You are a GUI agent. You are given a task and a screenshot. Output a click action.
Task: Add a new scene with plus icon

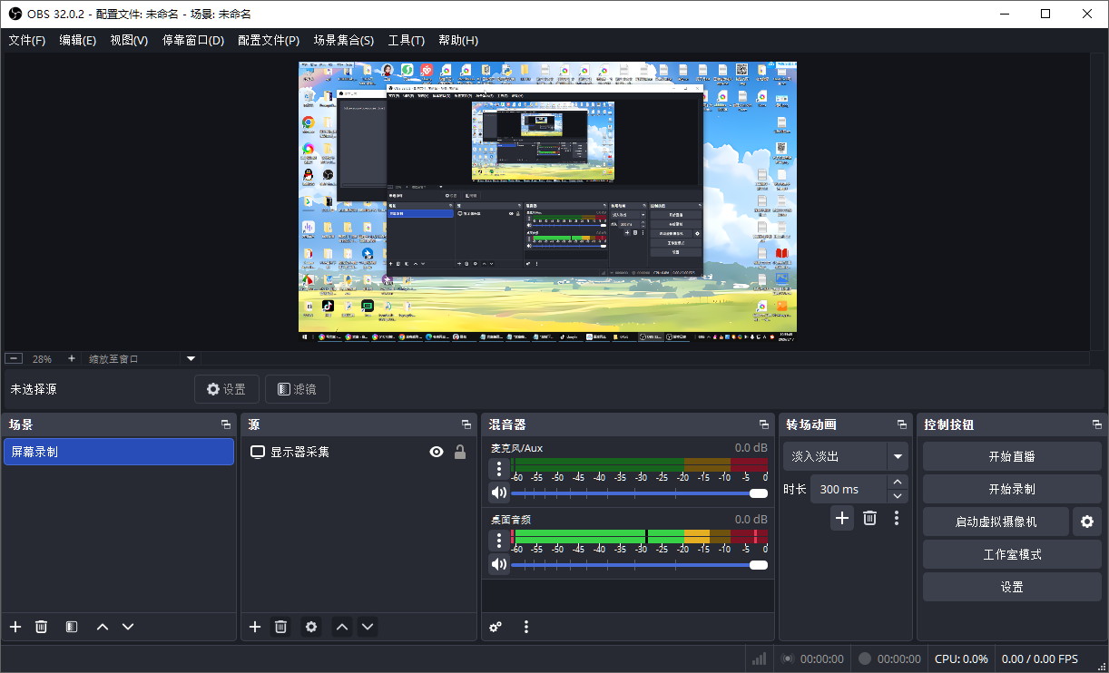15,627
